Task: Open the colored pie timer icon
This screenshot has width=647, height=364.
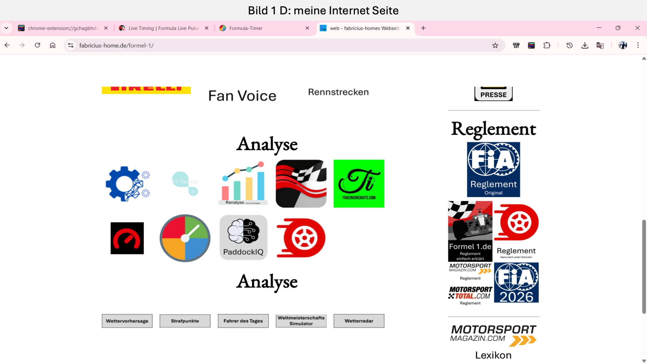Action: pyautogui.click(x=185, y=238)
